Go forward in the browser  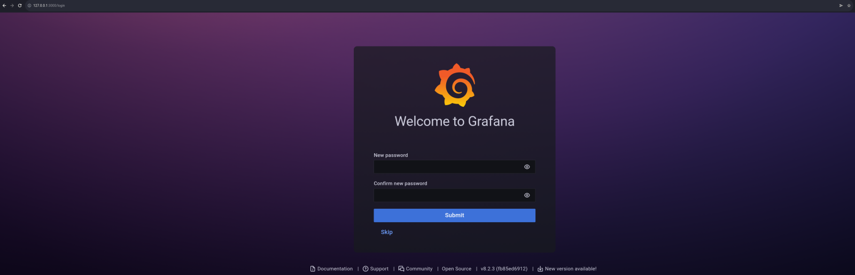pos(12,5)
